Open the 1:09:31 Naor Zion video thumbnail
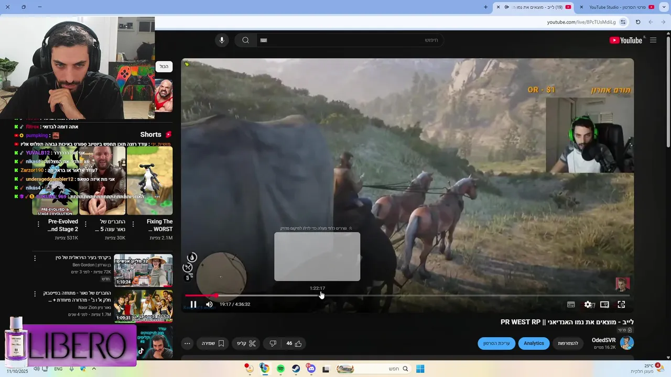 143,306
